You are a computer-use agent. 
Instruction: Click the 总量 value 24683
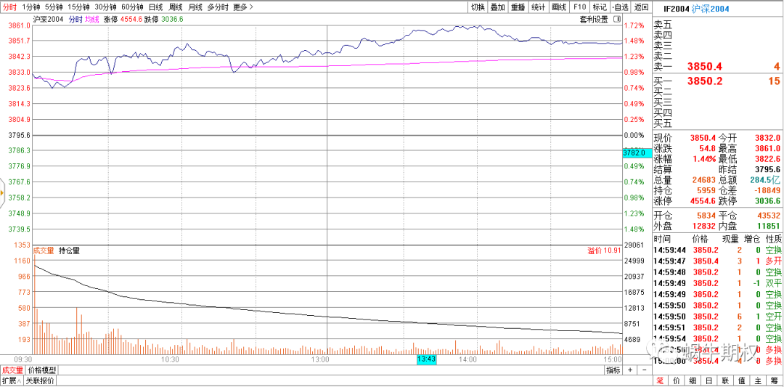pos(704,180)
